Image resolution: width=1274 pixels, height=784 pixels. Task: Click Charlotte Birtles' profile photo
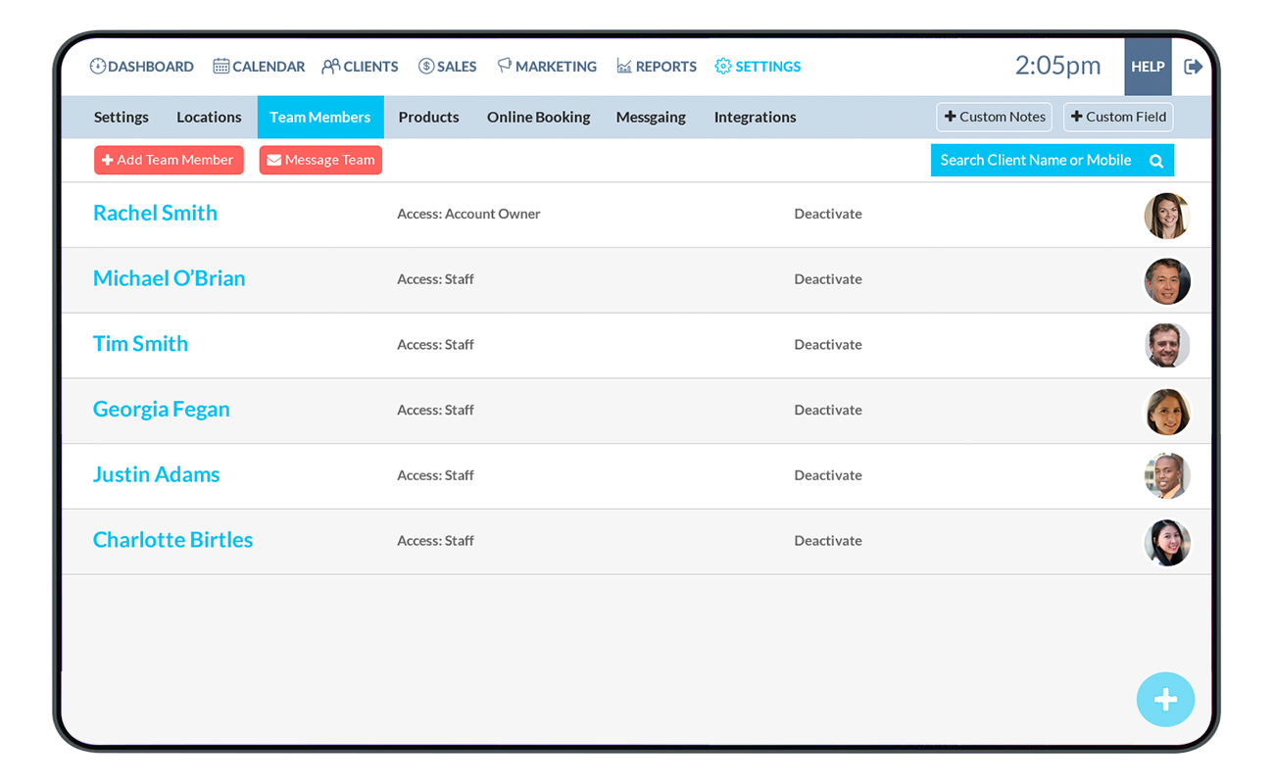(1167, 541)
